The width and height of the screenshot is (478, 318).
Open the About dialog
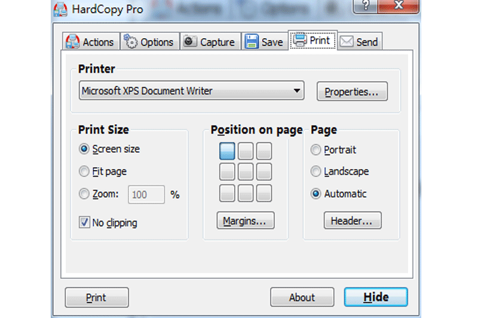[302, 297]
